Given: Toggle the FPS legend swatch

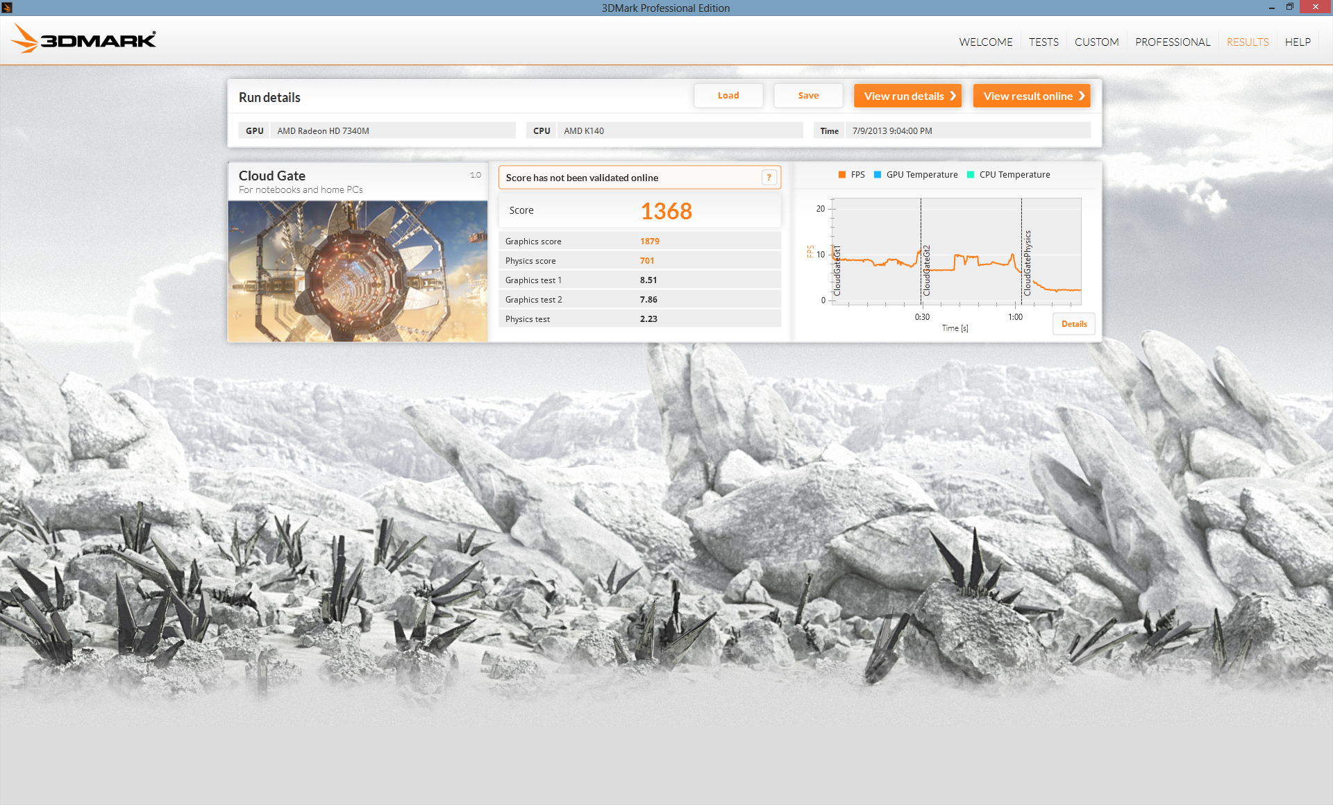Looking at the screenshot, I should [x=842, y=175].
